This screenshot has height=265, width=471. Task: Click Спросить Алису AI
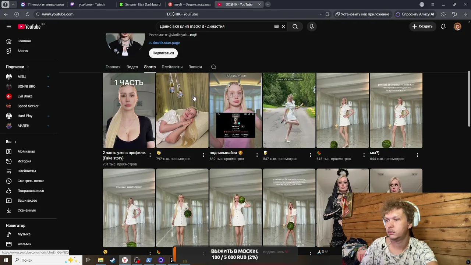pyautogui.click(x=415, y=14)
